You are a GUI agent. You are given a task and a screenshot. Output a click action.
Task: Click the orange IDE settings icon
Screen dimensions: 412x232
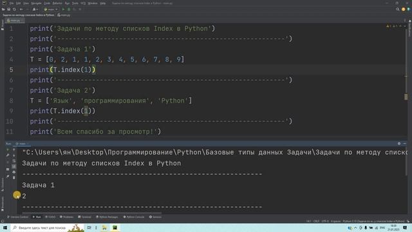pos(404,9)
